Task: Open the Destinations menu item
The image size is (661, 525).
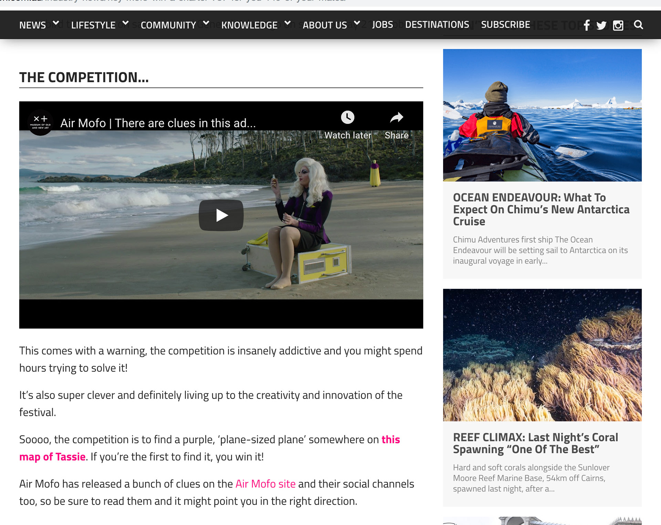Action: pos(437,25)
